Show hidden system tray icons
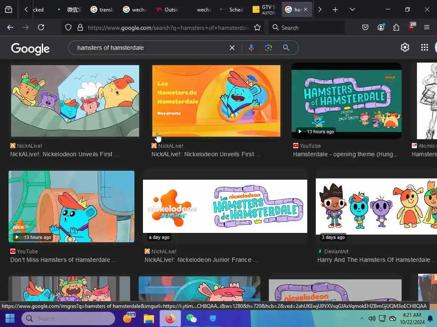This screenshot has height=327, width=437. tap(361, 318)
